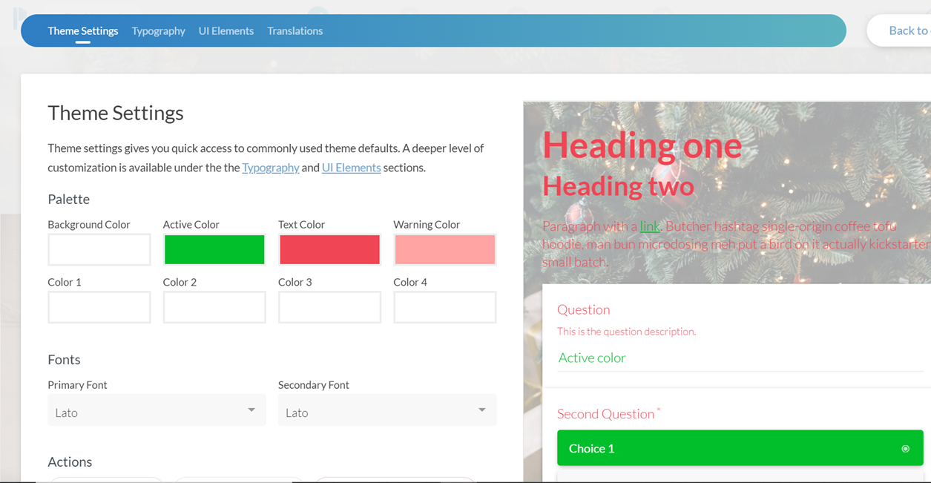Select the Color 2 swatch
Viewport: 931px width, 483px height.
(x=214, y=307)
